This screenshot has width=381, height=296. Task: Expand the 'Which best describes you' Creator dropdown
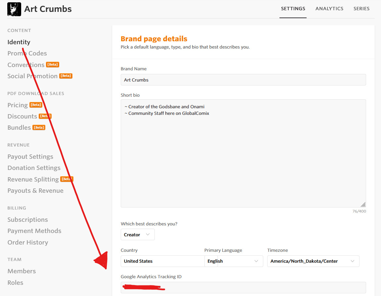tap(138, 235)
